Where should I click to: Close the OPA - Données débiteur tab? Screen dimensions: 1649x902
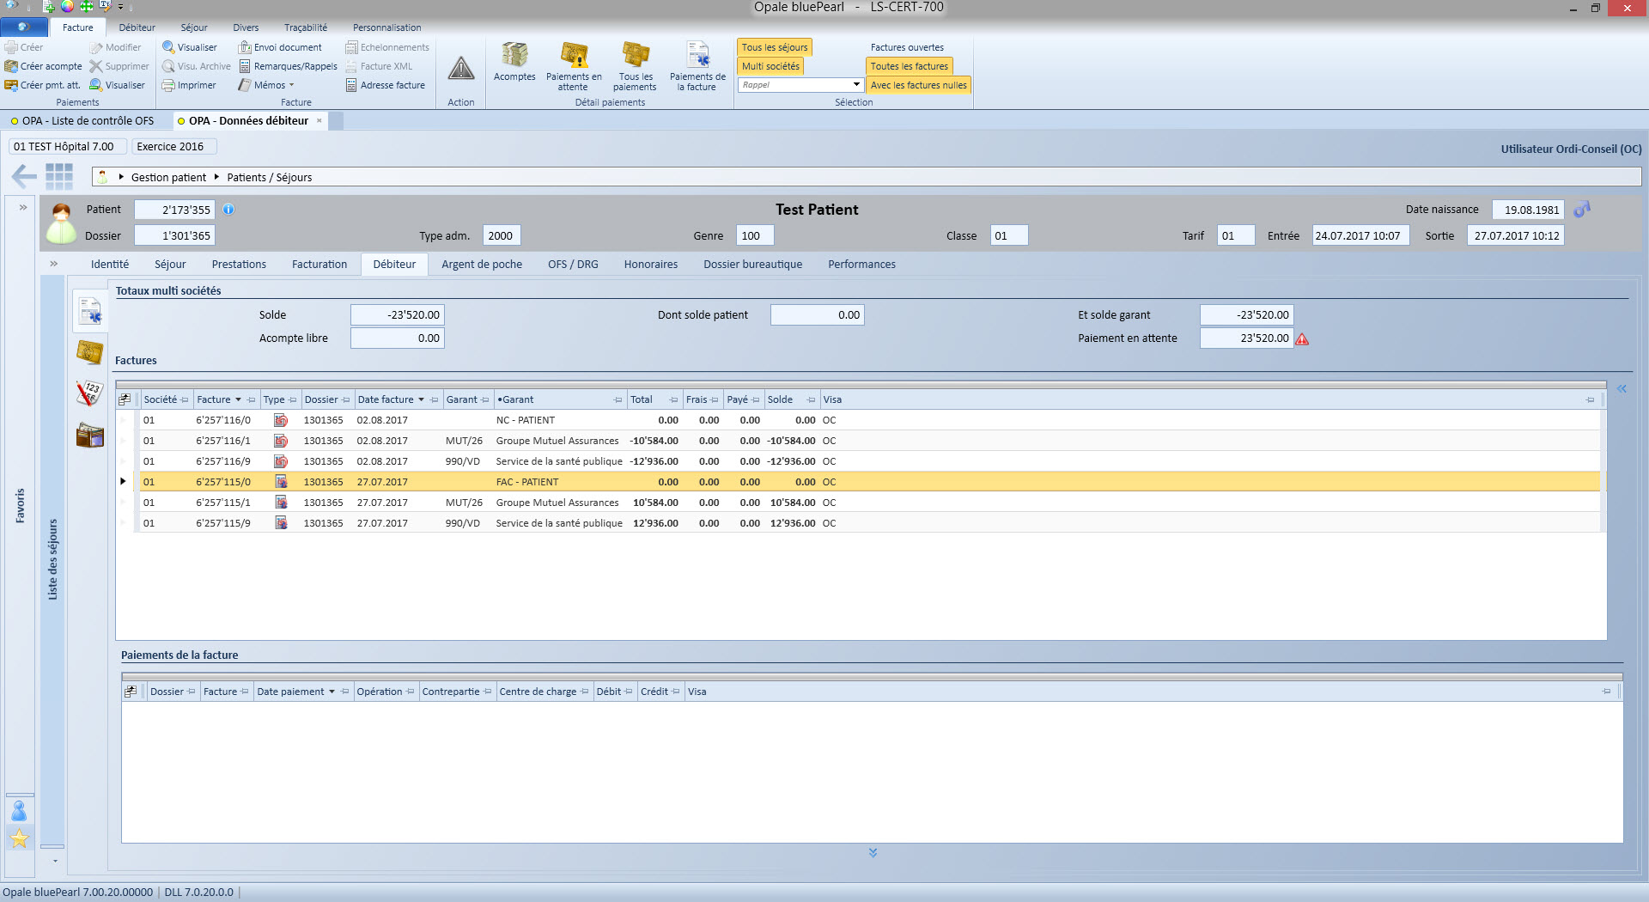click(319, 120)
